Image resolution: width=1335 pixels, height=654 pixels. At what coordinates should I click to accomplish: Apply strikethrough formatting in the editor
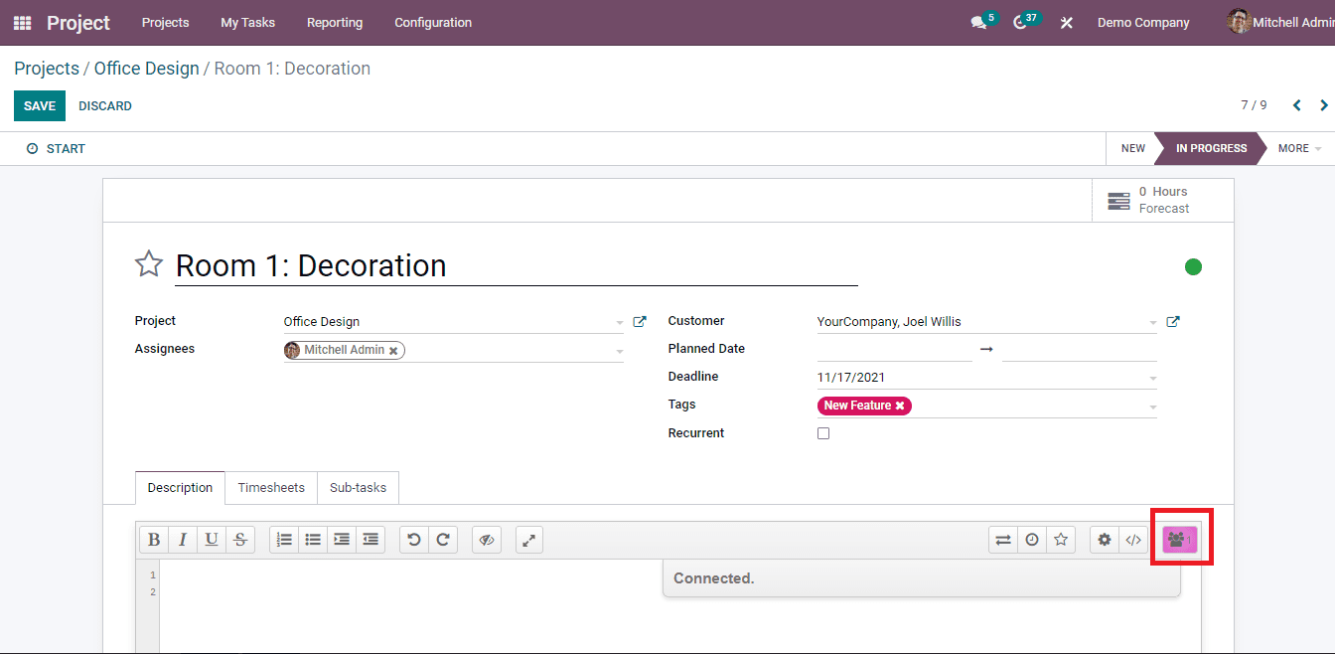[240, 539]
